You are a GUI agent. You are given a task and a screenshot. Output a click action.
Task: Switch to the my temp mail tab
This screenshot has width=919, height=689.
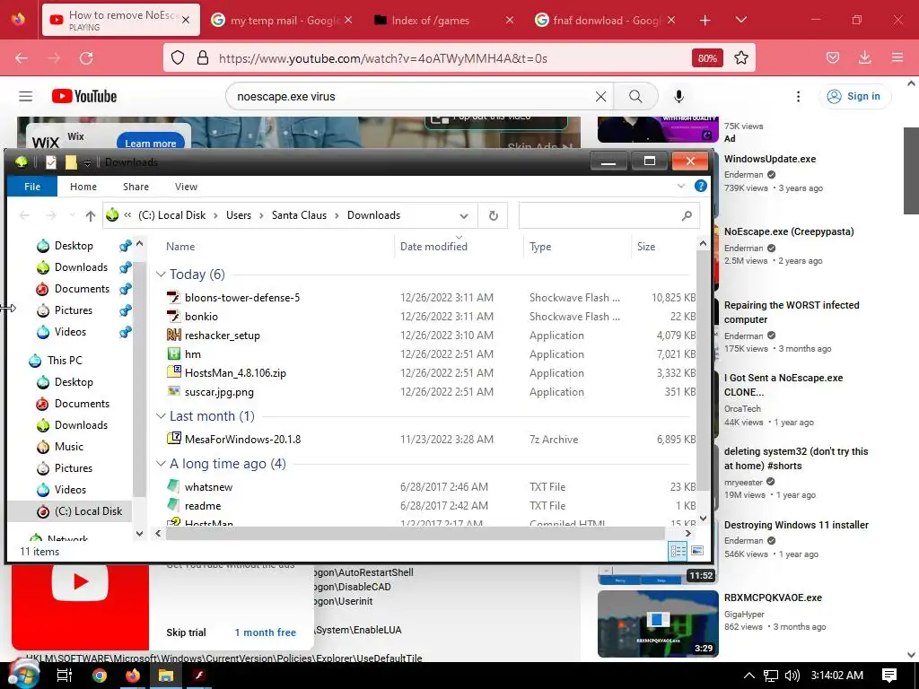coord(281,20)
